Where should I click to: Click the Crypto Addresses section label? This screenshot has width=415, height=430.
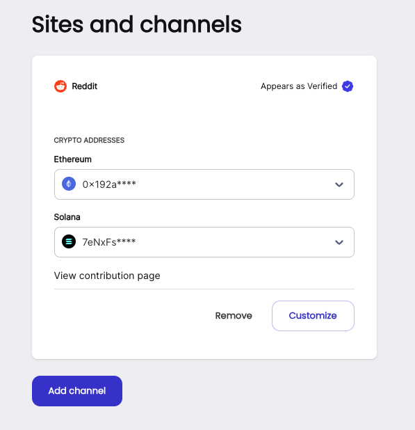[89, 140]
